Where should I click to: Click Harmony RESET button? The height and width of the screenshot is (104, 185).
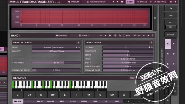click(133, 78)
